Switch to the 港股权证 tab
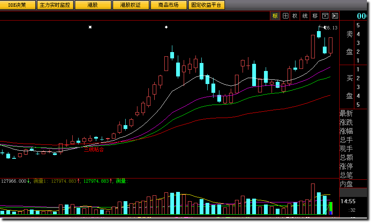Viewport: 372px width, 223px height. pos(131,5)
